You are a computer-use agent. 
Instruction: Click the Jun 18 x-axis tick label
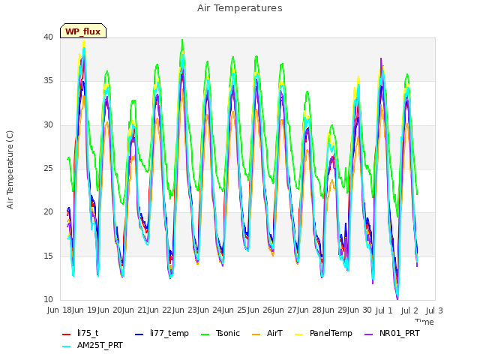pyautogui.click(x=59, y=310)
